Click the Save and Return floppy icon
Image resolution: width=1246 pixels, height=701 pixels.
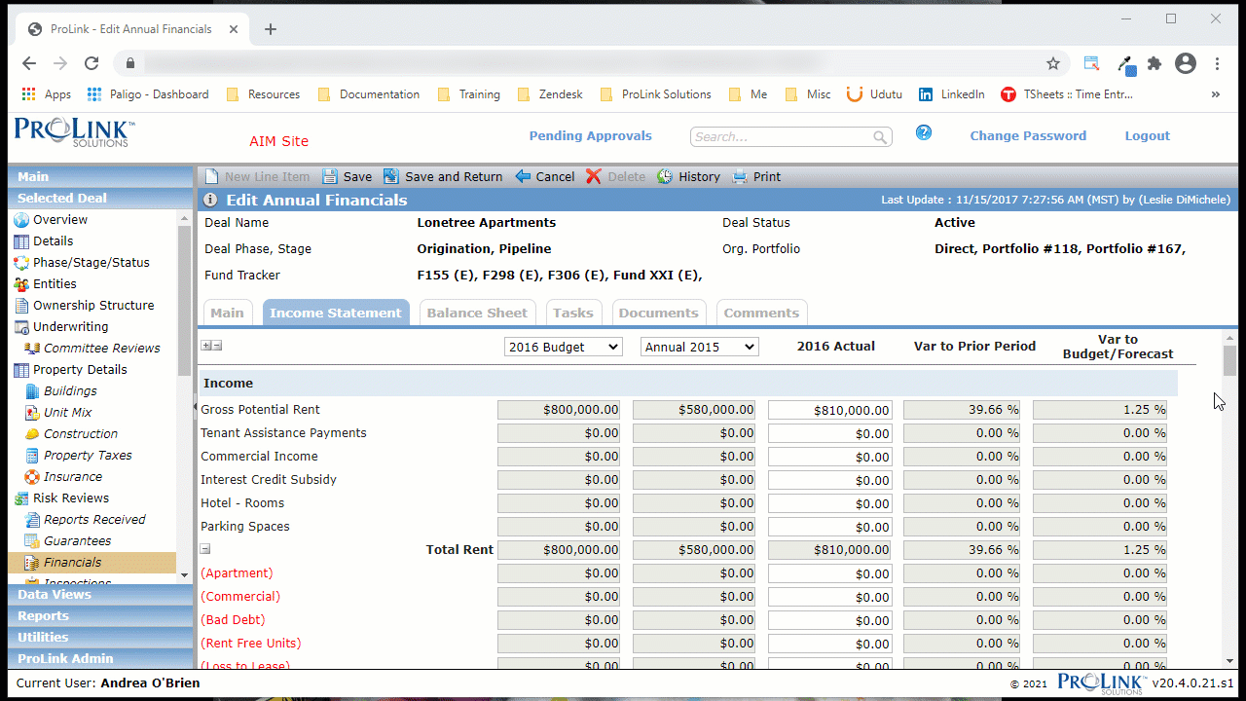click(390, 176)
